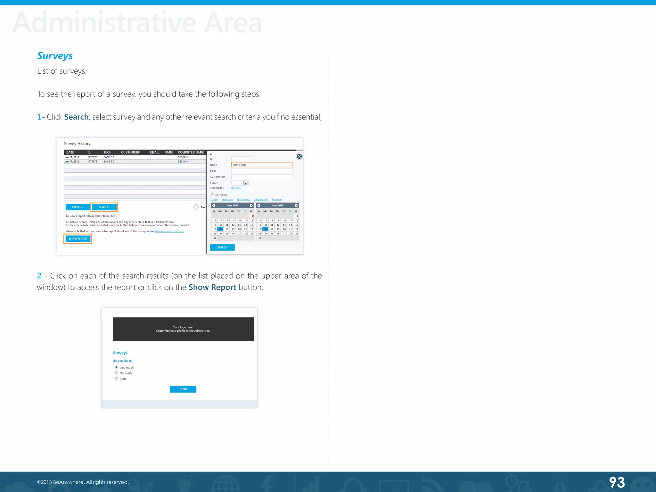Go to next month in right calendar
Screen dimensions: 656x492
point(296,206)
